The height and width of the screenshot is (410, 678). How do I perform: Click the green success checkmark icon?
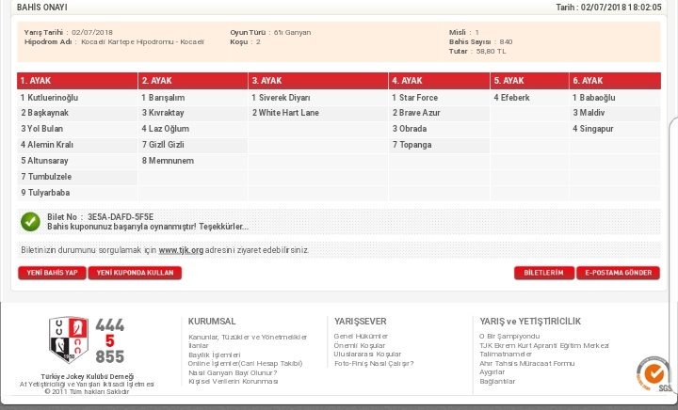pos(30,222)
